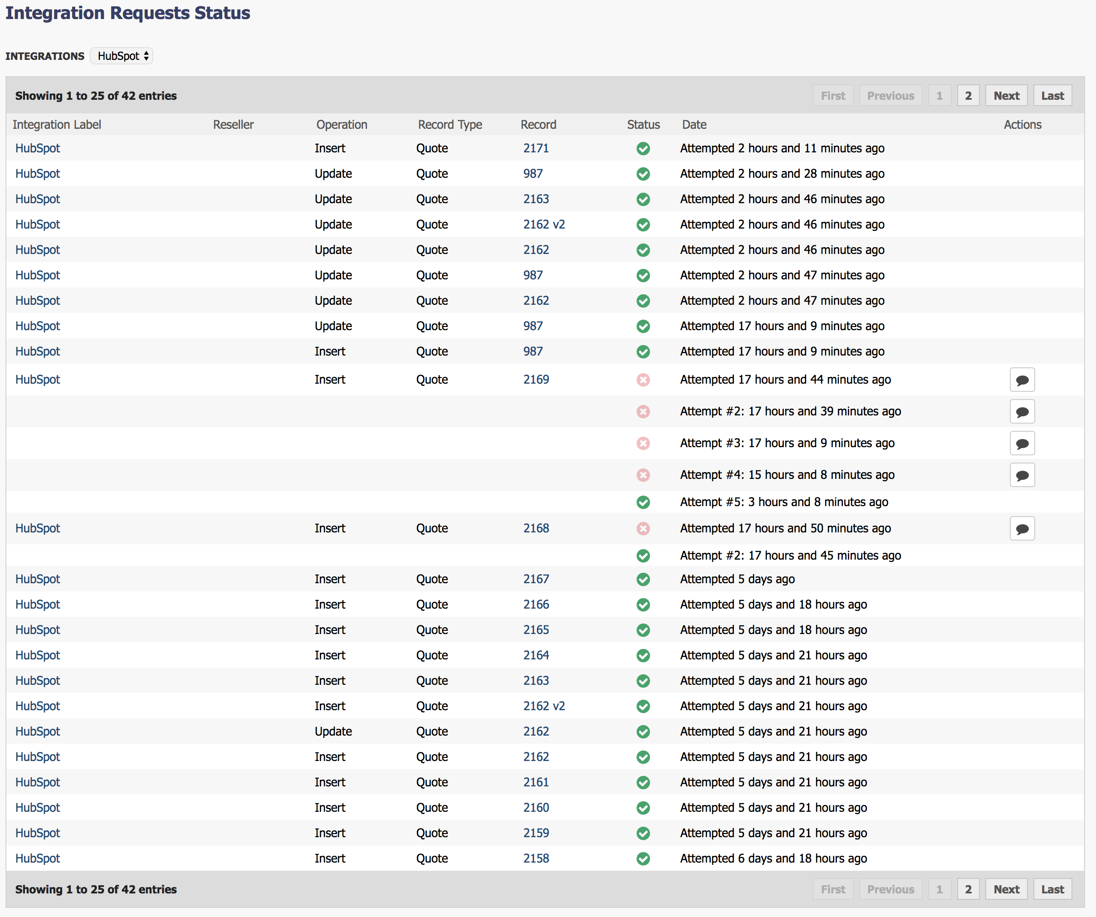Open comment for record 2169 first attempt
Image resolution: width=1096 pixels, height=917 pixels.
point(1022,380)
